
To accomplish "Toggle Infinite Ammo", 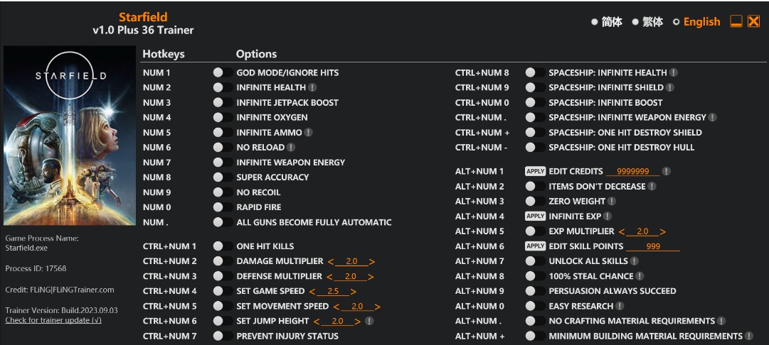I will pyautogui.click(x=223, y=132).
